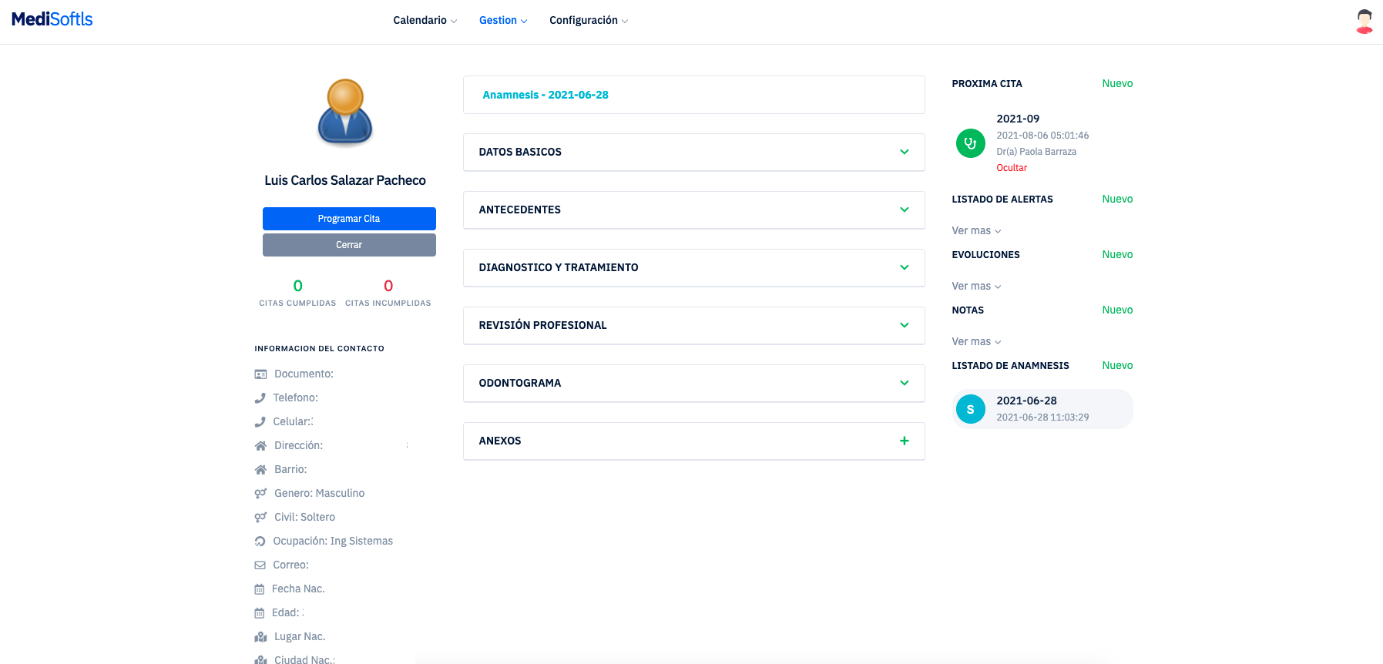
Task: Show more alerts under LISTADO DE ALERTAS
Action: (x=975, y=230)
